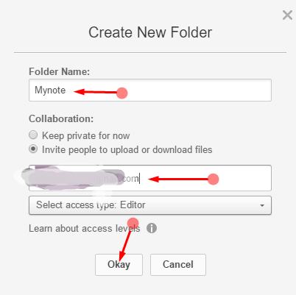Click the Cancel button
This screenshot has height=295, width=296.
178,265
